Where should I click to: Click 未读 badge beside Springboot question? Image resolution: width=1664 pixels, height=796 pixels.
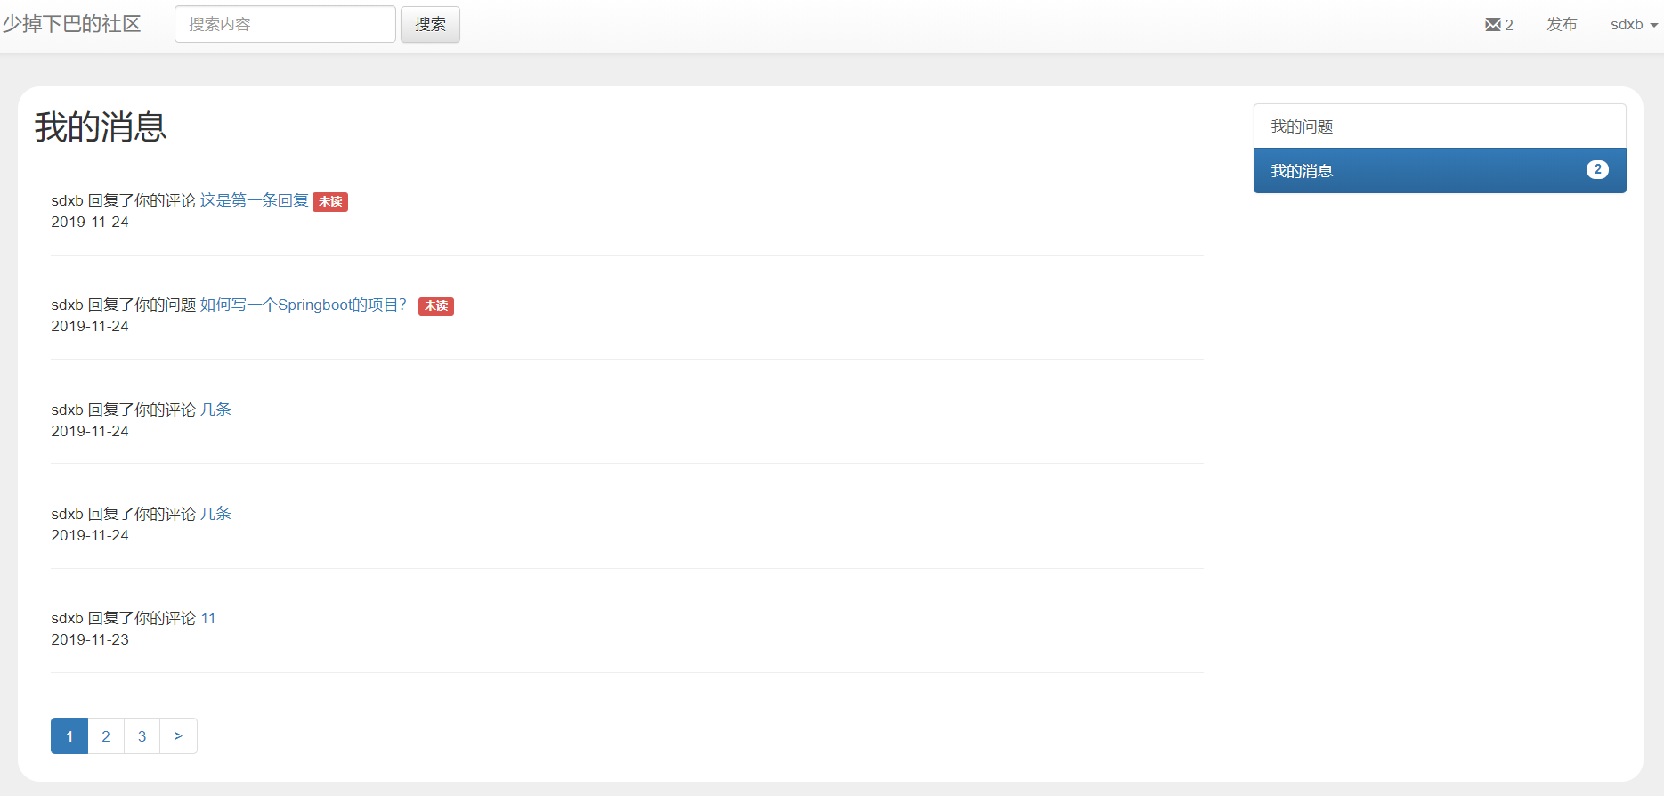tap(436, 306)
